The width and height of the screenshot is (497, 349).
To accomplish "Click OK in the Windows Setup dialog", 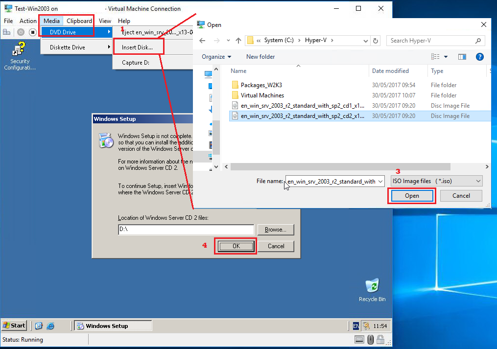I will coord(236,246).
